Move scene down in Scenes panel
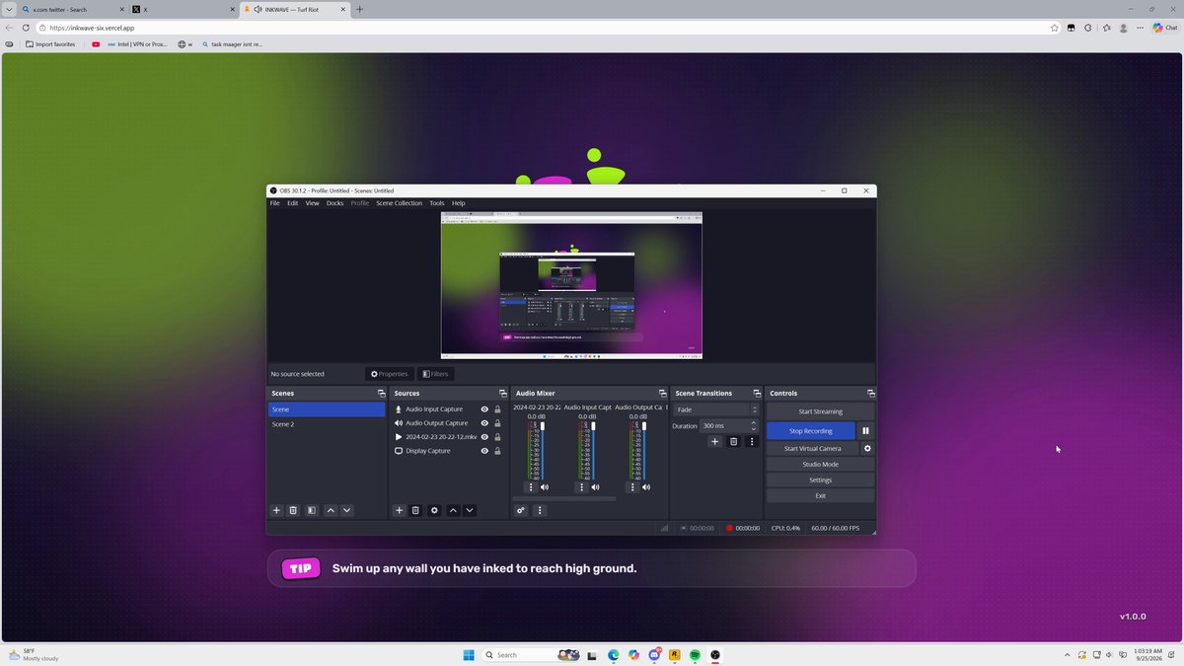The height and width of the screenshot is (666, 1184). pyautogui.click(x=346, y=510)
